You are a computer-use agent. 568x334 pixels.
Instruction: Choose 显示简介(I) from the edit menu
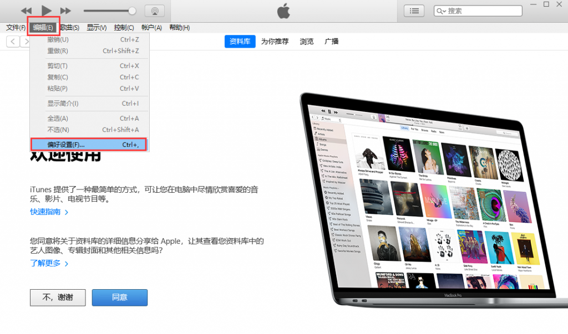89,104
